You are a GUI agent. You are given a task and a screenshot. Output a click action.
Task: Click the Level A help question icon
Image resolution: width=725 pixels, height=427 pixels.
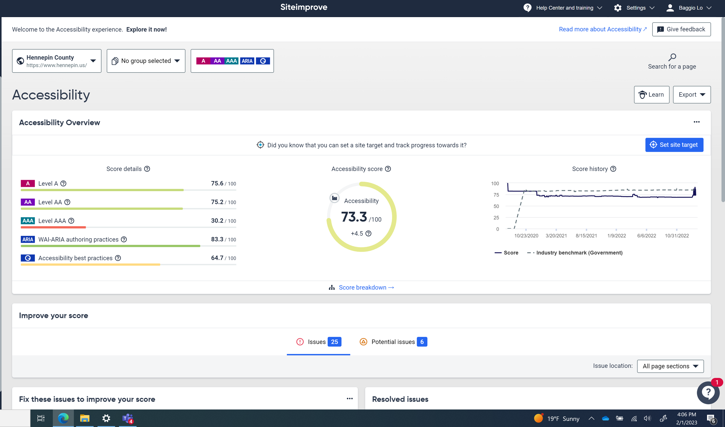63,184
